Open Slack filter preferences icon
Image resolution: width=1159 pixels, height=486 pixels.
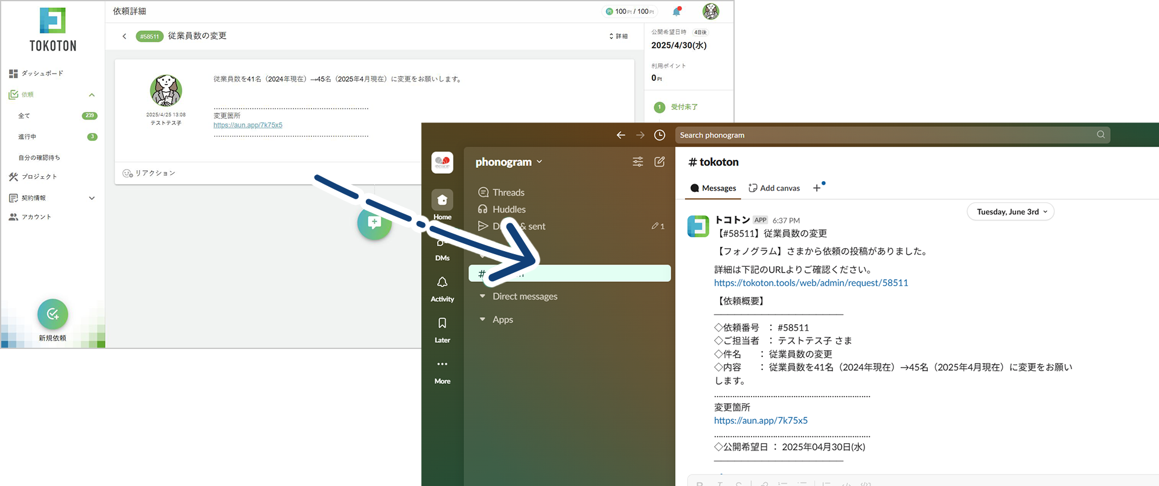click(637, 162)
